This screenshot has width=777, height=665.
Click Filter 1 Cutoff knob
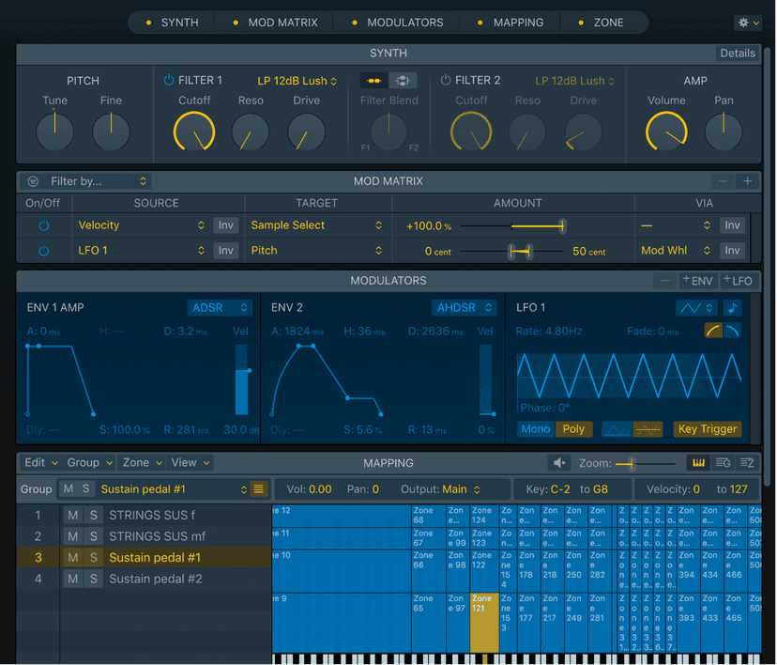click(x=193, y=131)
